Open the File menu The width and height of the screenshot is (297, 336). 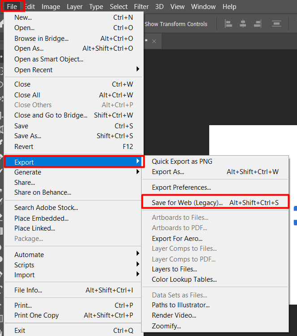[12, 6]
